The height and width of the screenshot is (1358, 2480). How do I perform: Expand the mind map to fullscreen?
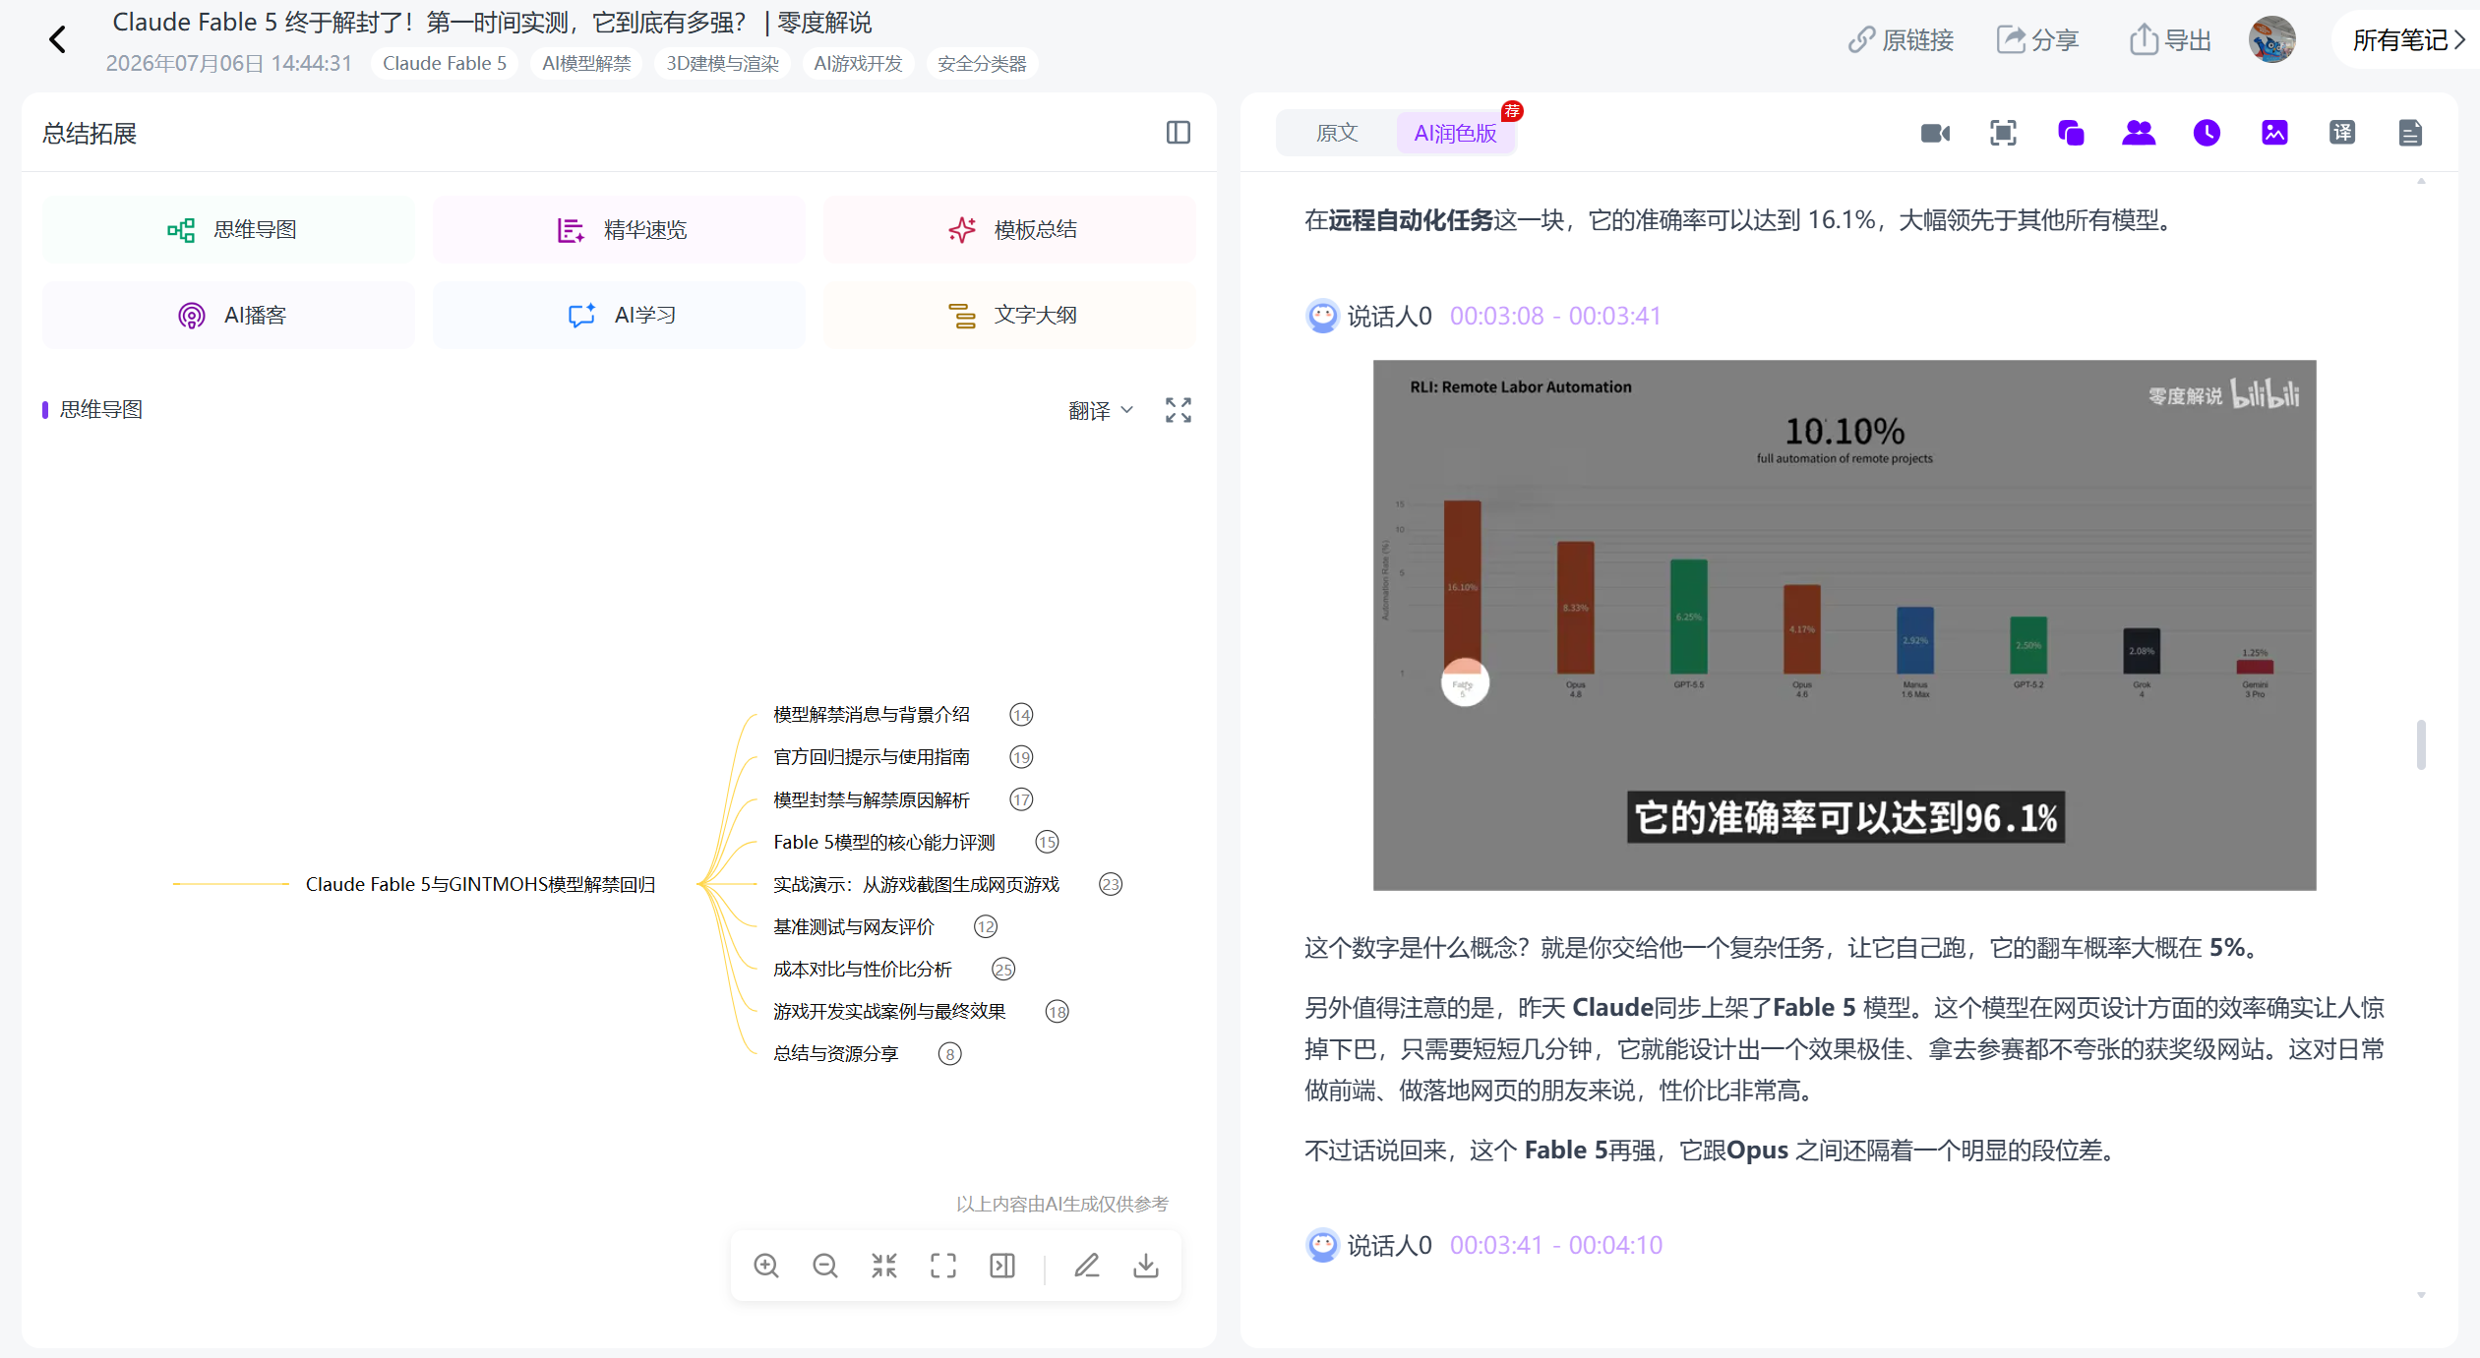pos(1178,410)
